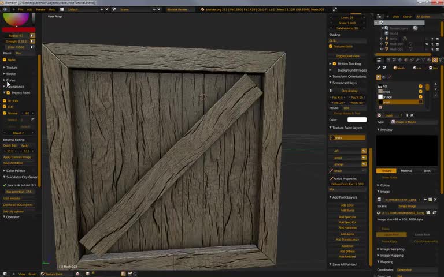Click the Quick Edit button

(x=10, y=145)
